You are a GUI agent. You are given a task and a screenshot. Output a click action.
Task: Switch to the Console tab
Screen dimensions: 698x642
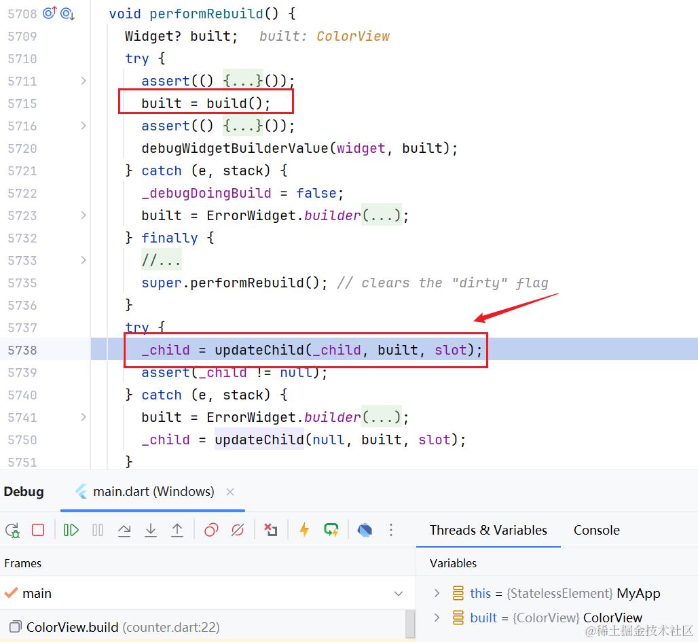tap(597, 530)
